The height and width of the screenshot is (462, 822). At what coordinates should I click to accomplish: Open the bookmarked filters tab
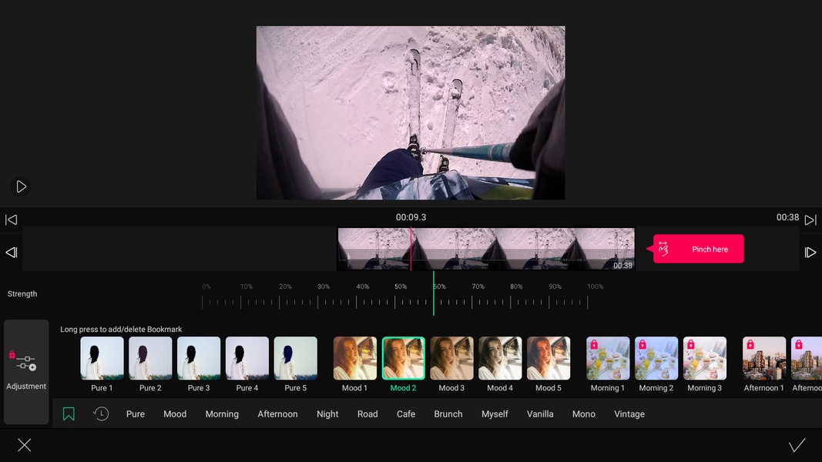pos(69,413)
